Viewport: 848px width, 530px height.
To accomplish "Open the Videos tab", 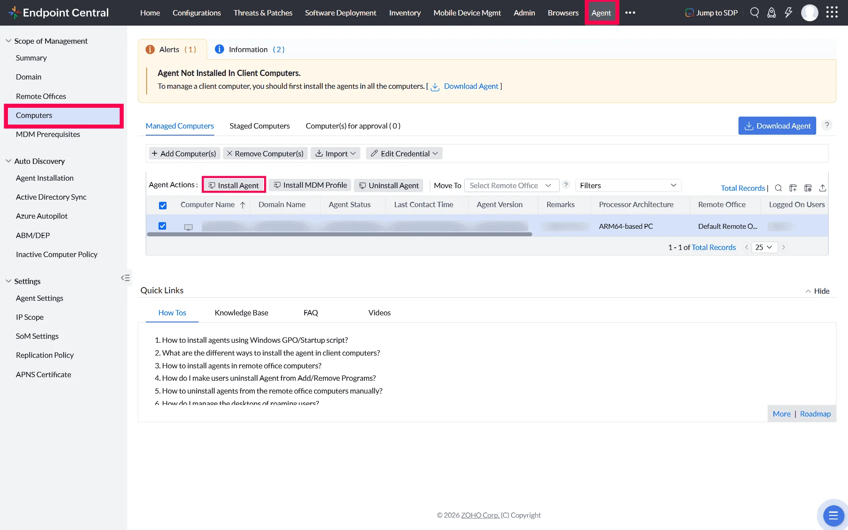I will [379, 313].
